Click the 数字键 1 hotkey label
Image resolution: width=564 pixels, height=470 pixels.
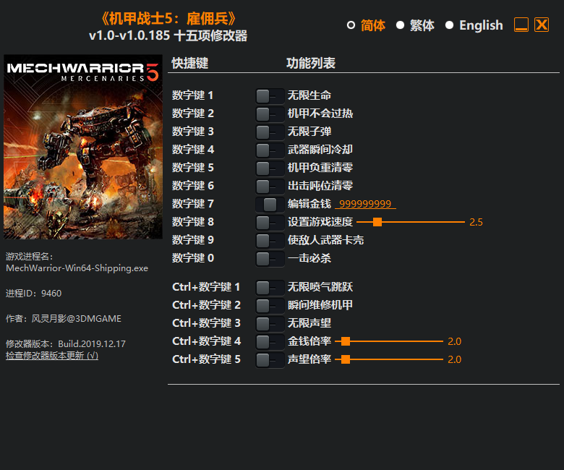tap(192, 95)
